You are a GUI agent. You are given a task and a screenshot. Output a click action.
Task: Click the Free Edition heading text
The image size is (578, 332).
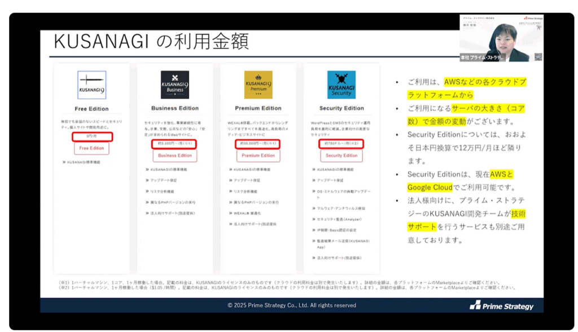tap(92, 109)
